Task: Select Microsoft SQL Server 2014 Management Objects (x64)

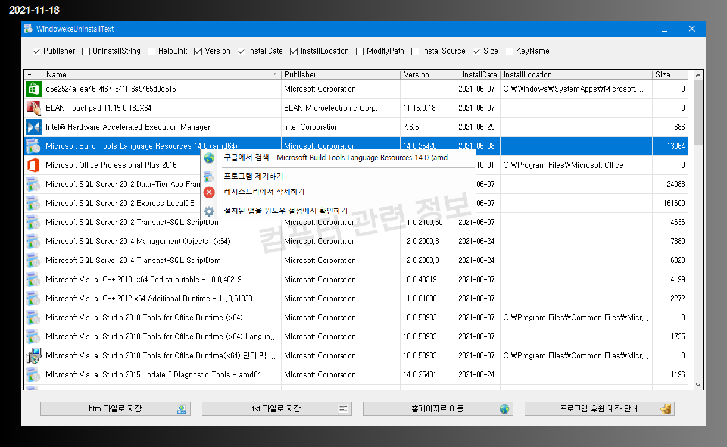Action: tap(138, 242)
